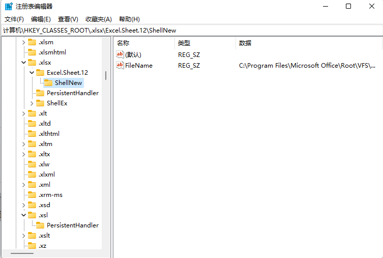Screen dimensions: 383x258
Task: Select the .xlthtml key label
Action: point(49,134)
